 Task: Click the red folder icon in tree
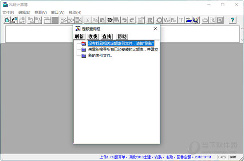[x=84, y=43]
